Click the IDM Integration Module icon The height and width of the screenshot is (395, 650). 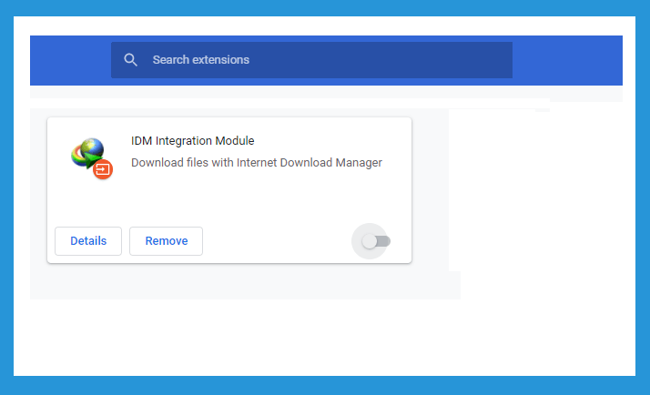[x=92, y=158]
